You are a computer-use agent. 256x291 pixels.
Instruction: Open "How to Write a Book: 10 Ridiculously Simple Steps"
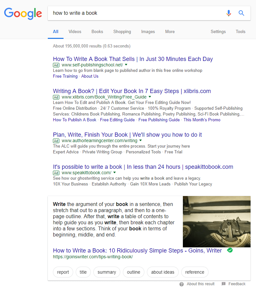pyautogui.click(x=137, y=251)
